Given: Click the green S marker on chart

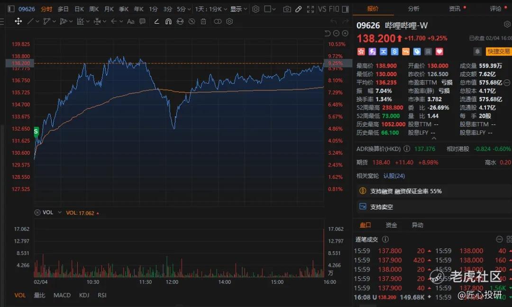Looking at the screenshot, I should (36, 132).
